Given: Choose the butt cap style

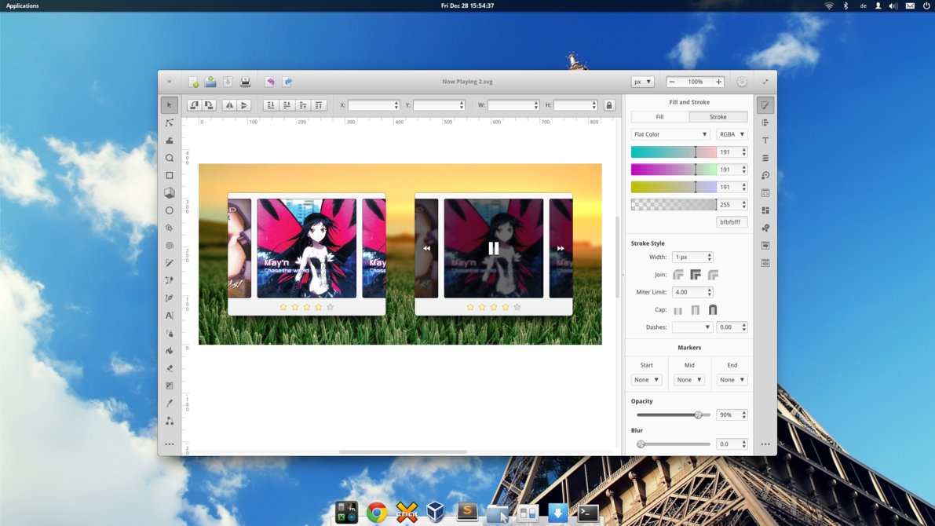Looking at the screenshot, I should (678, 310).
